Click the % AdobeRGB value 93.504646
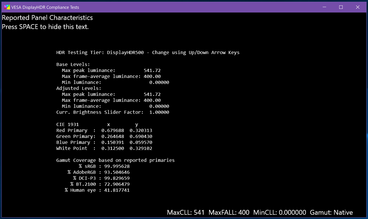Viewport: 368px width, 219px height. (x=117, y=172)
